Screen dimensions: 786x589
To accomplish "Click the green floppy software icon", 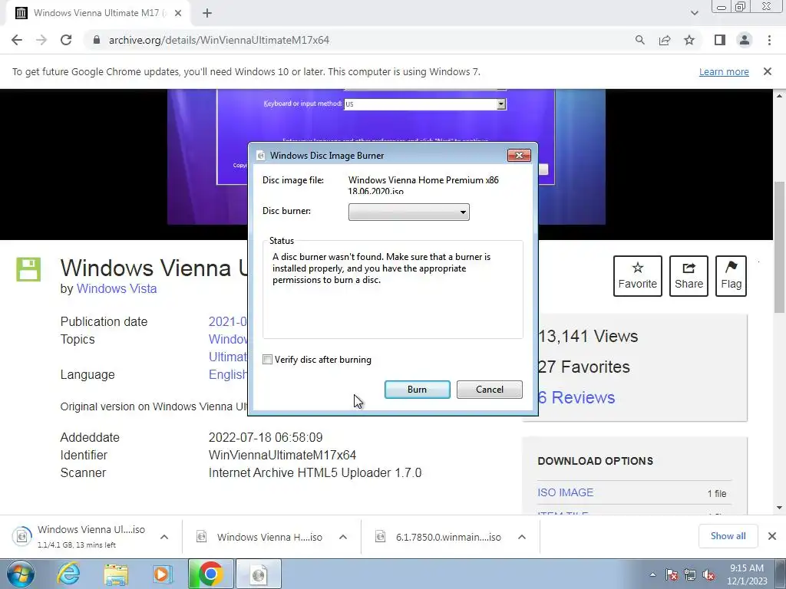I will [x=28, y=269].
